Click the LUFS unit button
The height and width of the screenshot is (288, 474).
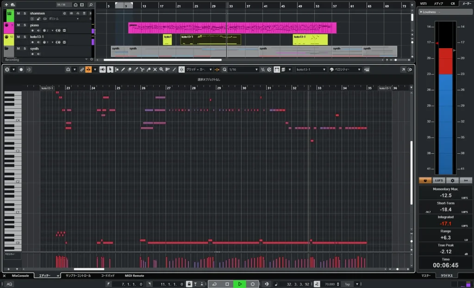[438, 180]
